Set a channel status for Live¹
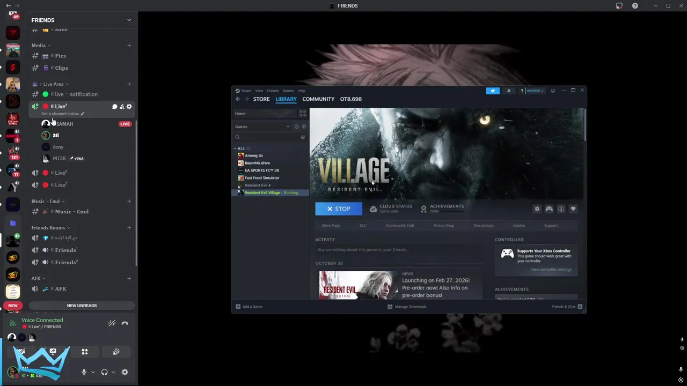The image size is (687, 386). (x=63, y=114)
